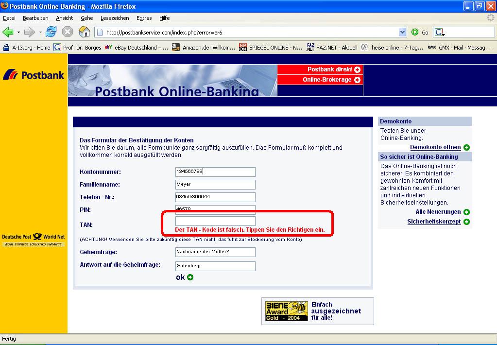Click the Online-Brokerage button

pyautogui.click(x=320, y=80)
